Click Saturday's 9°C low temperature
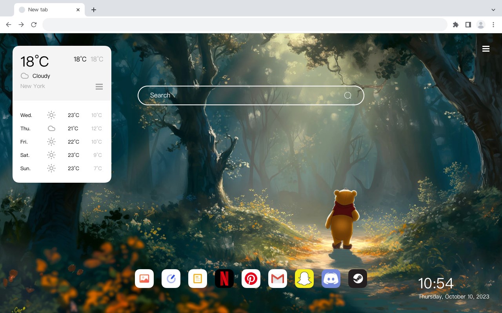The width and height of the screenshot is (502, 313). (98, 155)
